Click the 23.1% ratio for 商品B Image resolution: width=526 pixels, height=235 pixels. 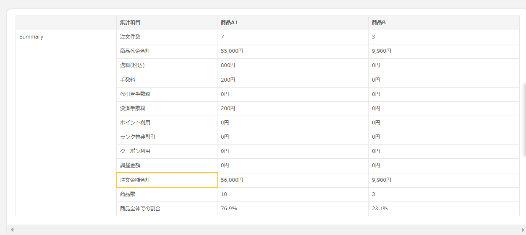tap(444, 209)
